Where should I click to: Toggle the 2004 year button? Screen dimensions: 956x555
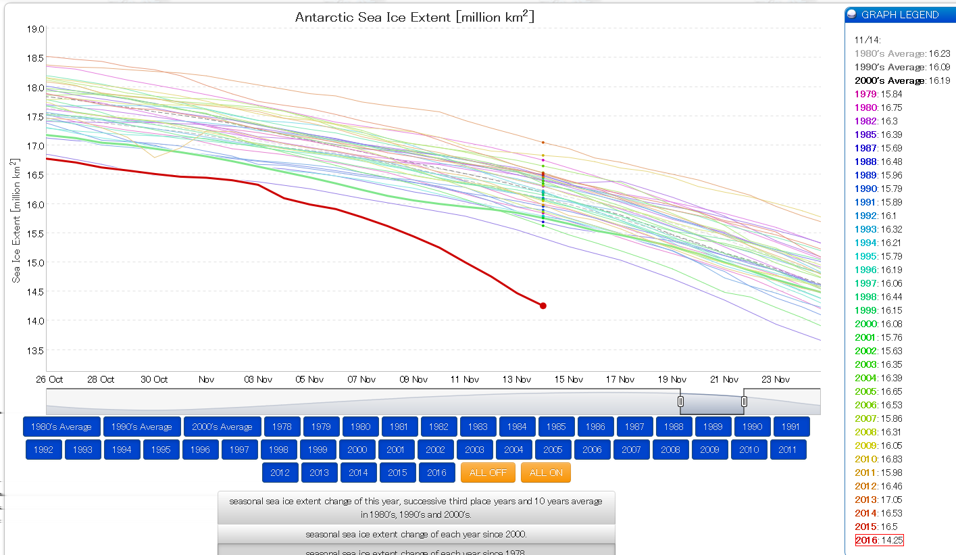tap(513, 450)
